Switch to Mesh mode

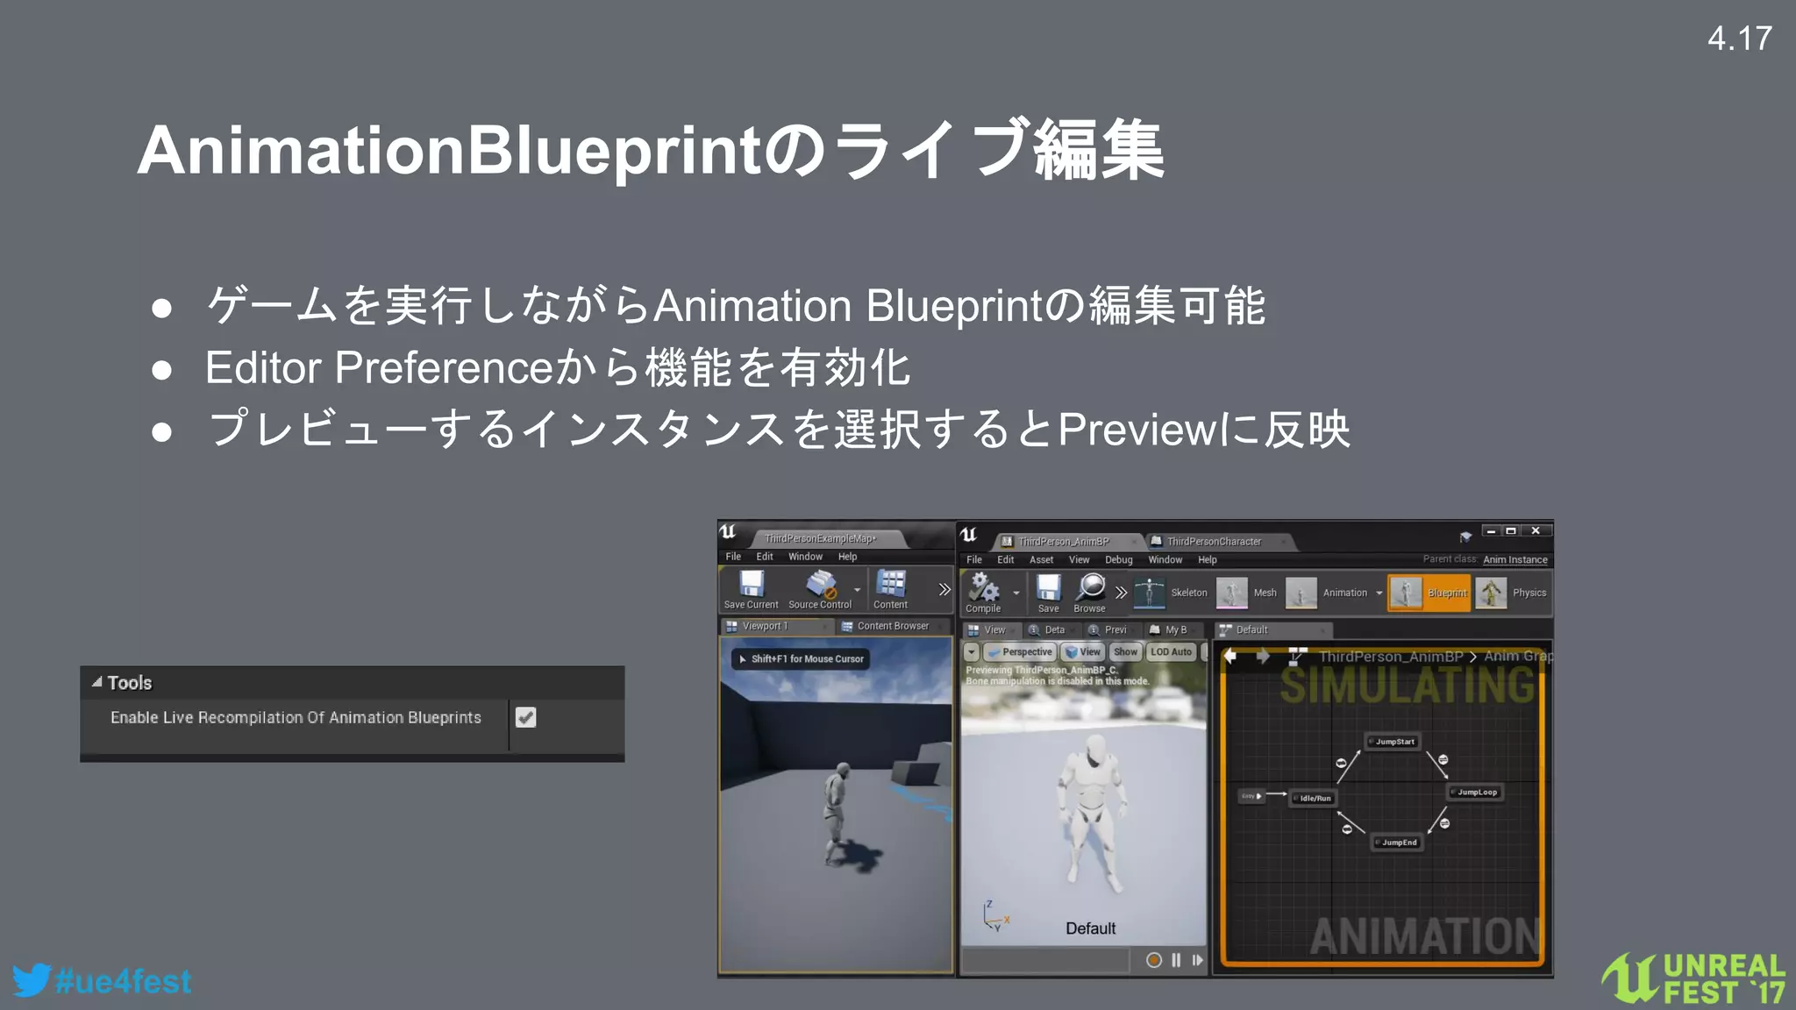tap(1246, 593)
